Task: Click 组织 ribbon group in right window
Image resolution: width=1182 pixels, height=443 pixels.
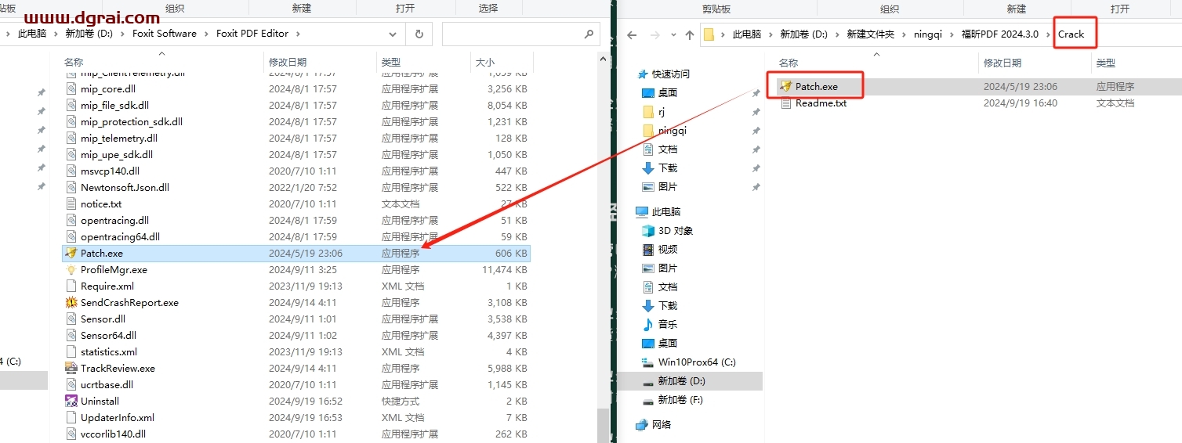Action: click(x=889, y=9)
